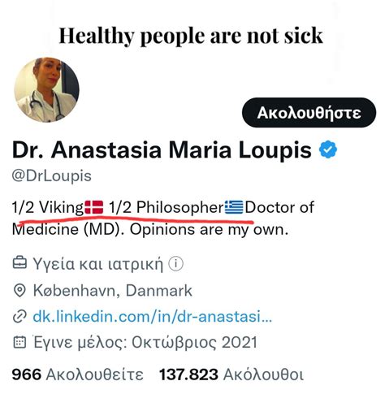Click the Ακολουθήστε follow button
The image size is (385, 407).
click(x=309, y=113)
